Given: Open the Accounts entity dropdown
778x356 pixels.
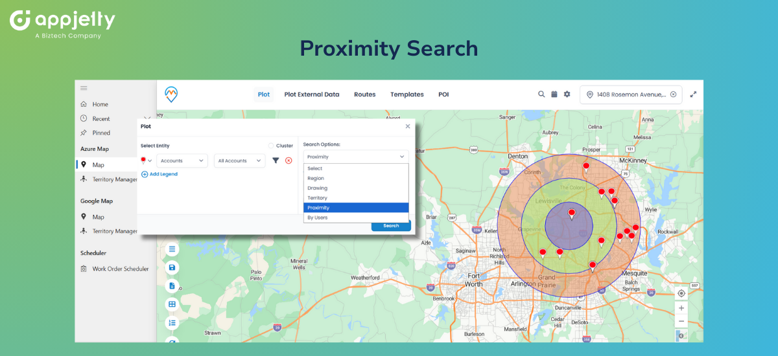Looking at the screenshot, I should tap(182, 161).
